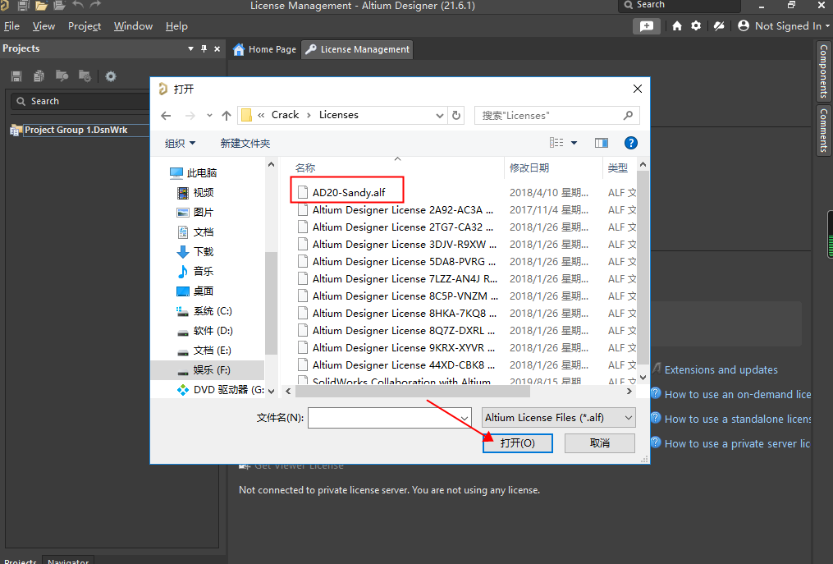This screenshot has width=833, height=564.
Task: Open the preview pane toggle in file dialog
Action: tap(602, 142)
